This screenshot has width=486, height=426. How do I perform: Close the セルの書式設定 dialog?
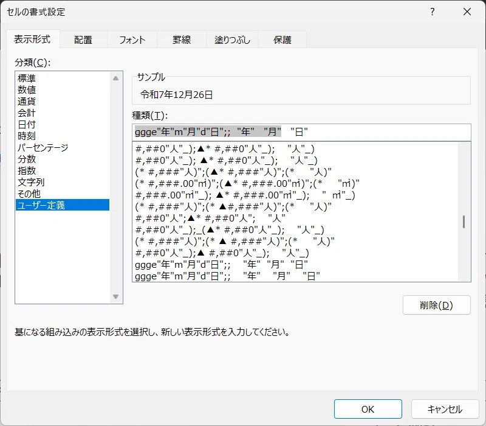[x=467, y=12]
